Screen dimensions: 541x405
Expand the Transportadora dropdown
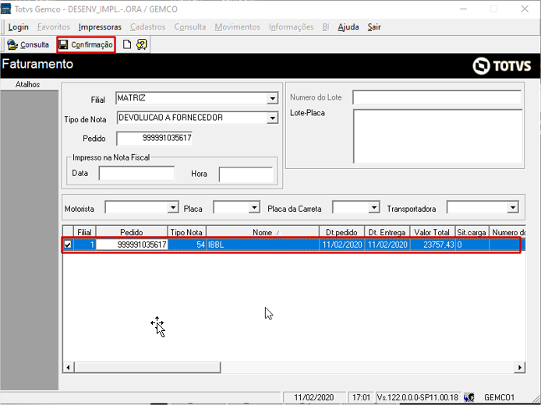(513, 207)
